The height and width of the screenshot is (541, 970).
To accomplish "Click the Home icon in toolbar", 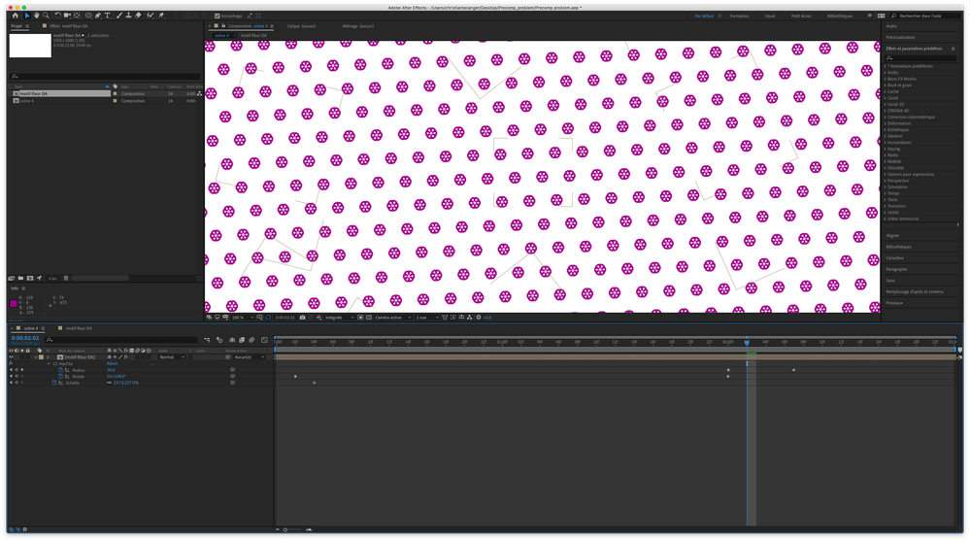I will 16,16.
